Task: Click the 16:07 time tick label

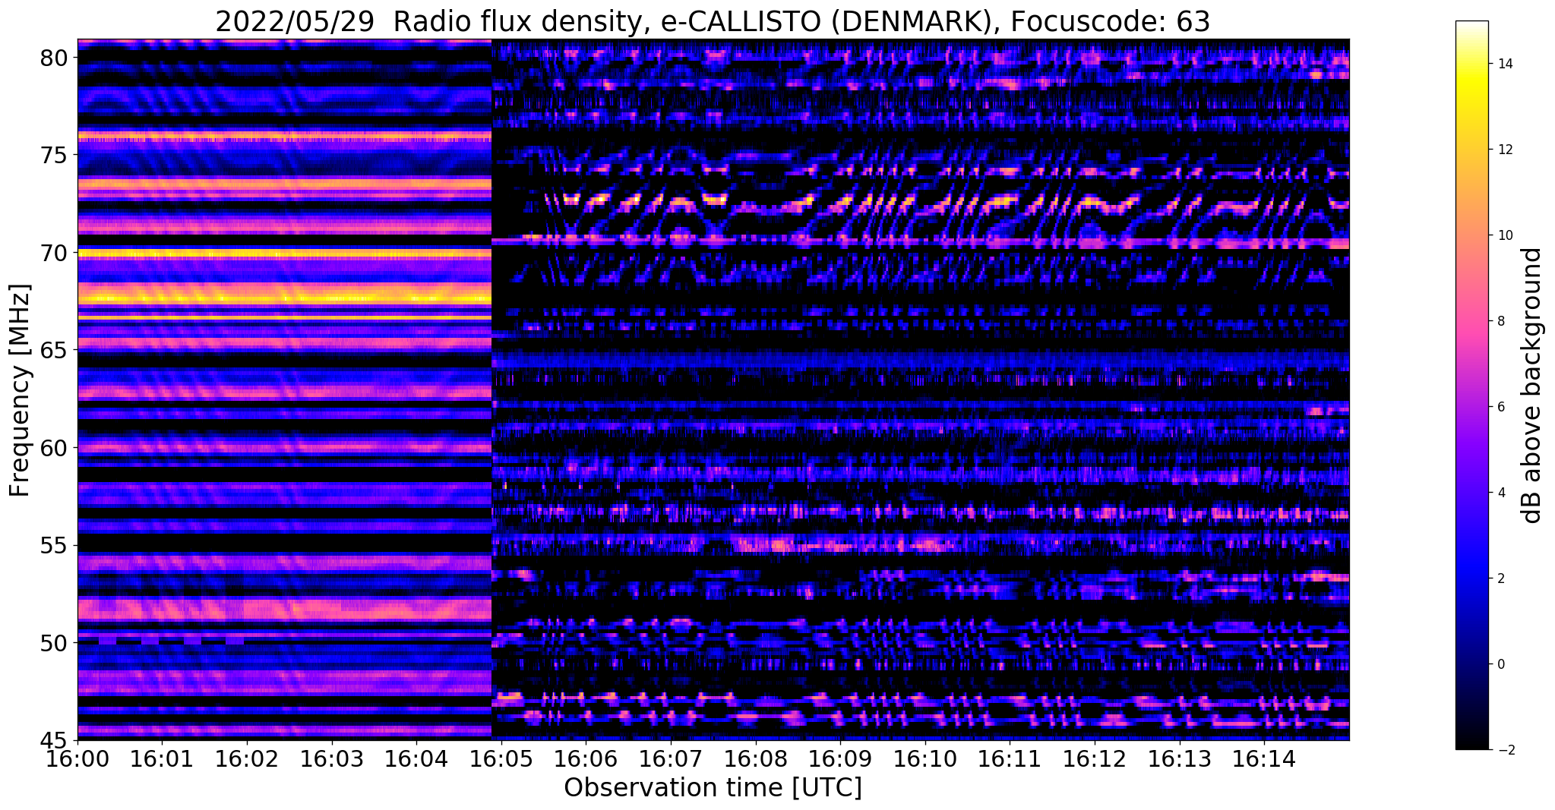Action: click(x=671, y=758)
